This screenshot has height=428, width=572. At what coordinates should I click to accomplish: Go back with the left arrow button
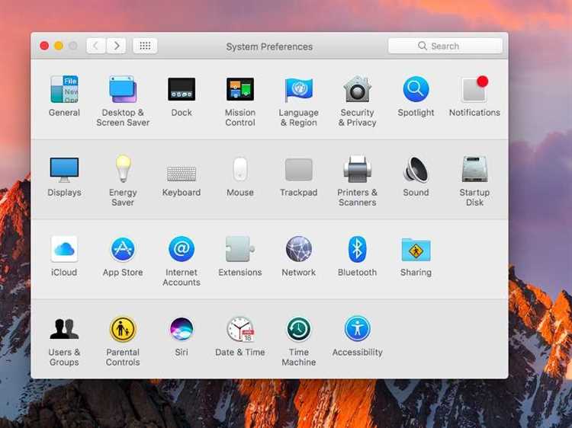(96, 46)
